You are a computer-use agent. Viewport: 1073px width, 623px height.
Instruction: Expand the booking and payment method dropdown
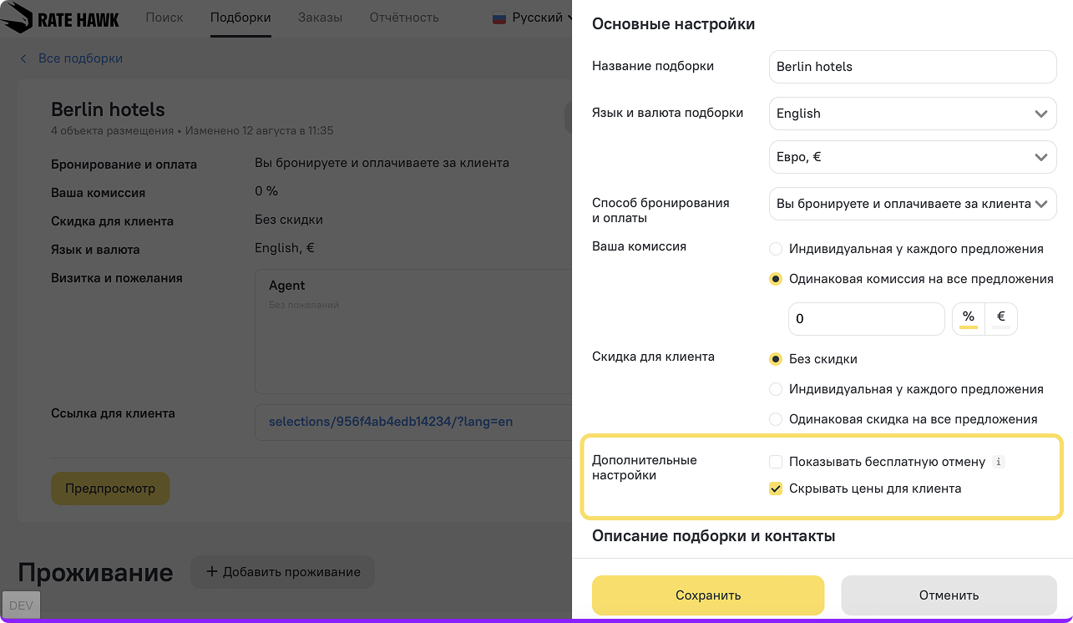[x=912, y=204]
